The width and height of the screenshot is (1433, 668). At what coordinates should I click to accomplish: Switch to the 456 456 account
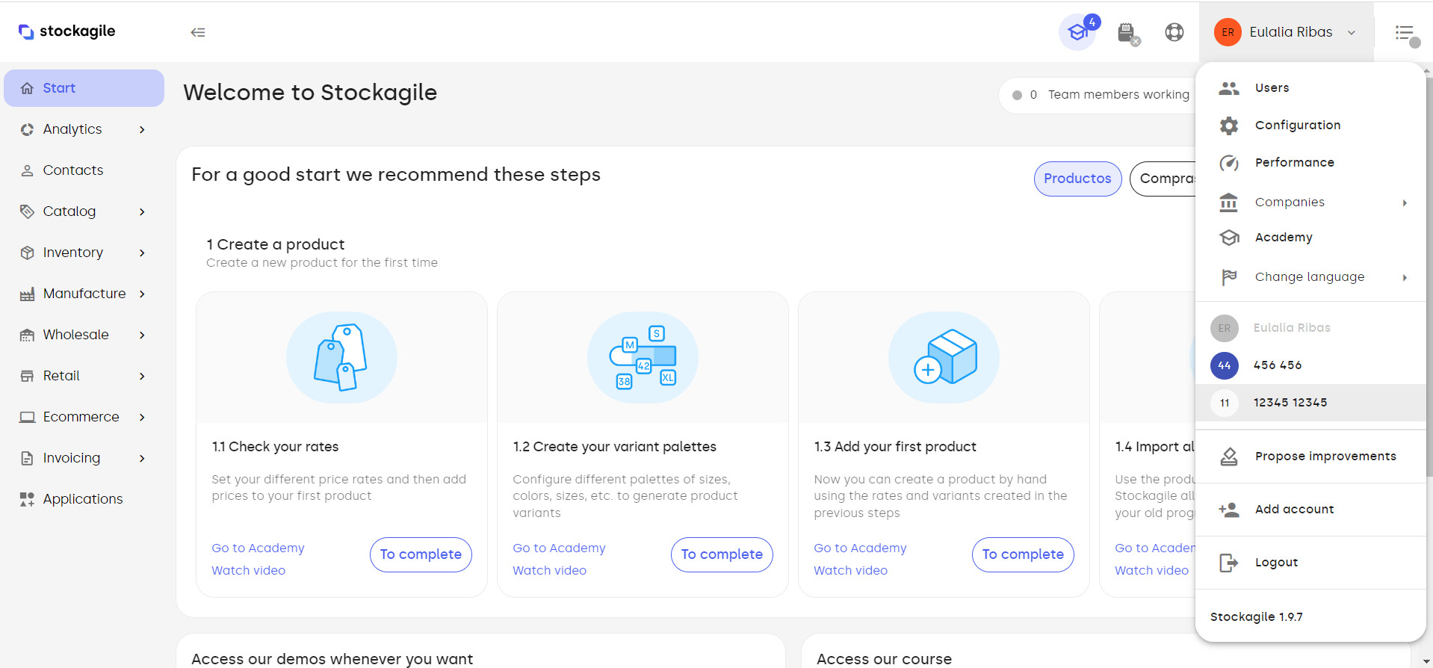1310,365
